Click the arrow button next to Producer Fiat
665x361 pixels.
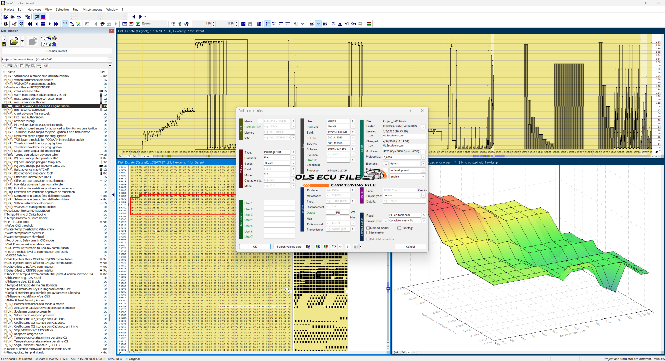pos(293,158)
